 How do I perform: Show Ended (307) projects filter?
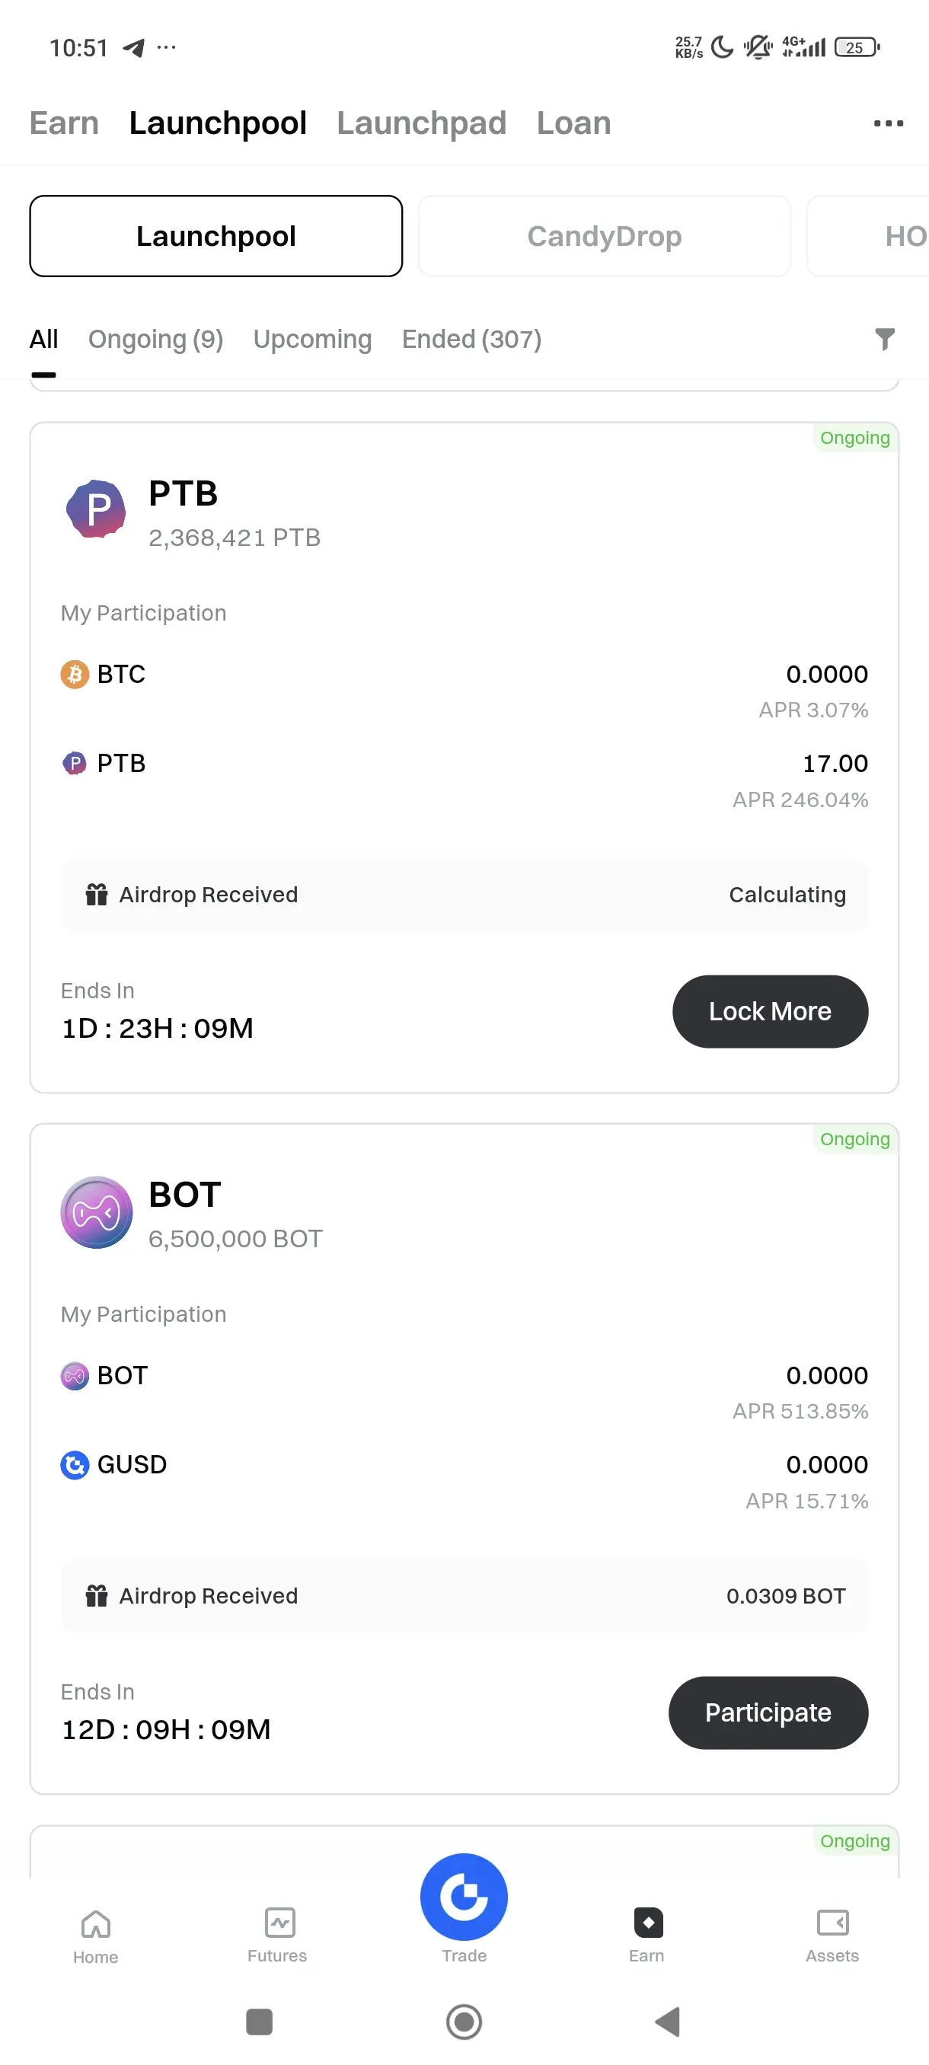click(471, 339)
